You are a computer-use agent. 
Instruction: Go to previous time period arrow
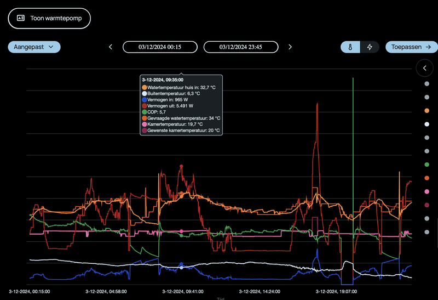tap(111, 47)
